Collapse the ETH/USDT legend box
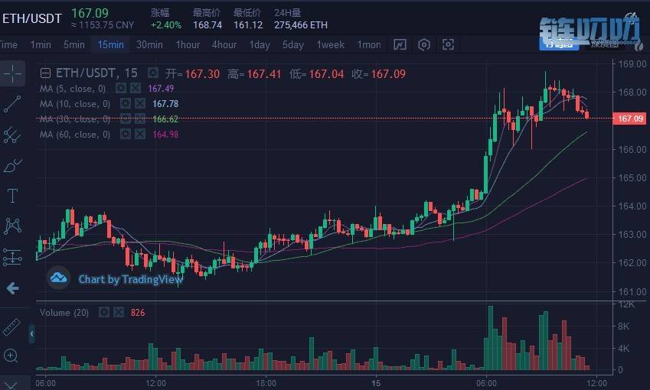The height and width of the screenshot is (390, 650). (45, 73)
